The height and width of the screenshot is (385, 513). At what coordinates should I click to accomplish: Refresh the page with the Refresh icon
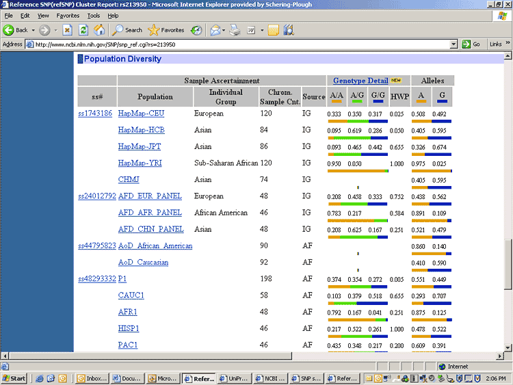(x=83, y=30)
